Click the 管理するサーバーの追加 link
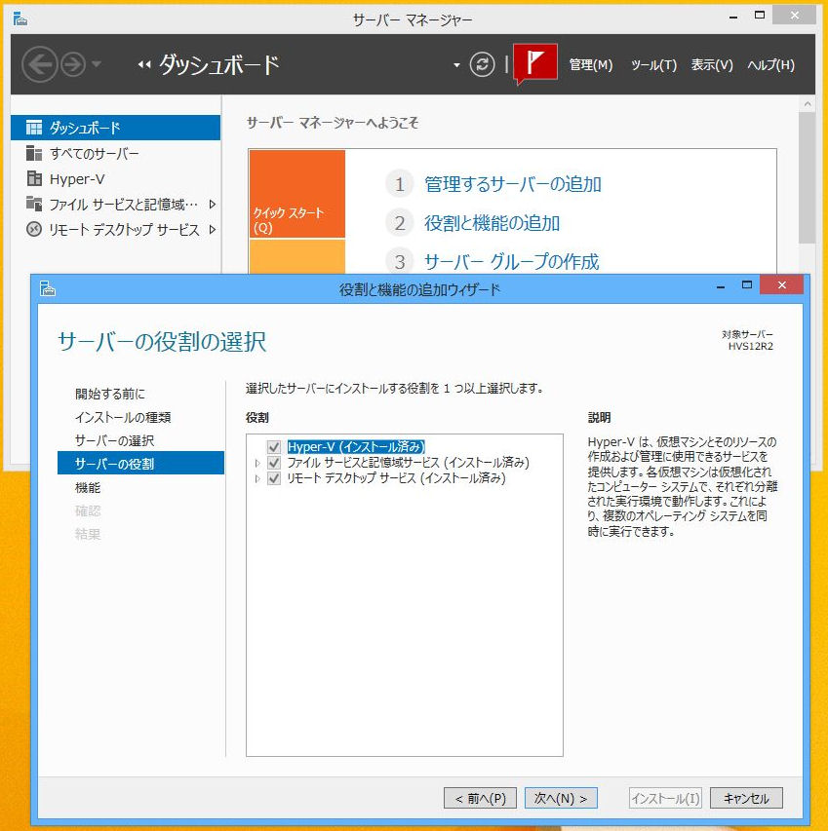The width and height of the screenshot is (828, 831). click(x=512, y=184)
